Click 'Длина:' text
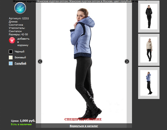 point(13,22)
